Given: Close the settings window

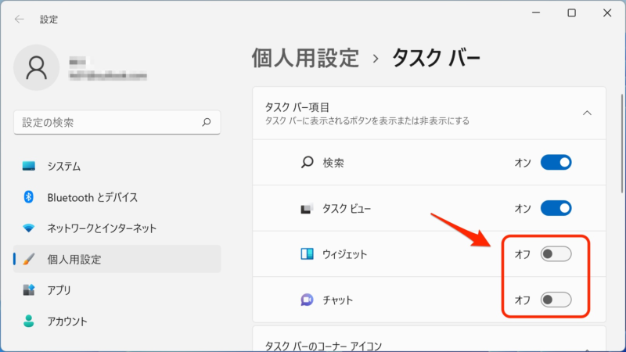Looking at the screenshot, I should [x=607, y=13].
